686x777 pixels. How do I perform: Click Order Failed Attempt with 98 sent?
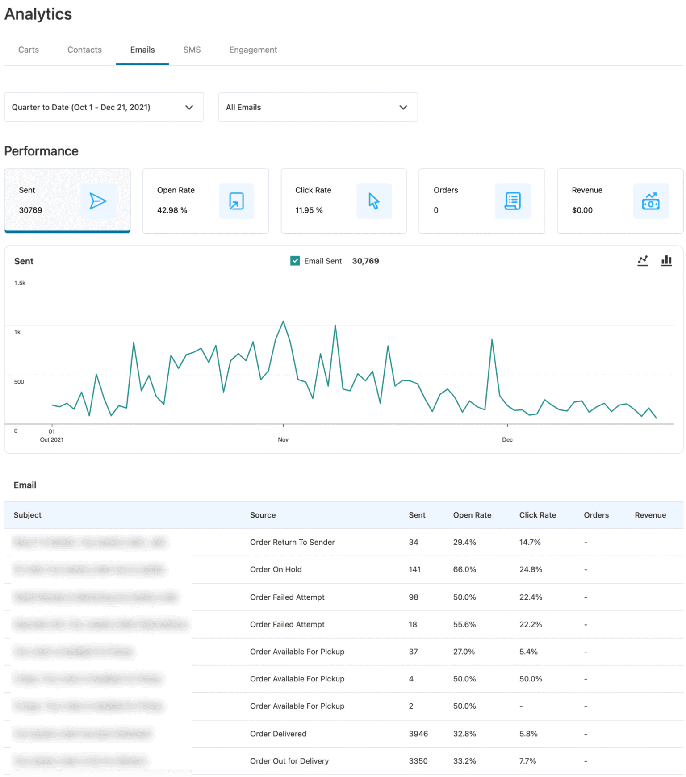[x=287, y=597]
